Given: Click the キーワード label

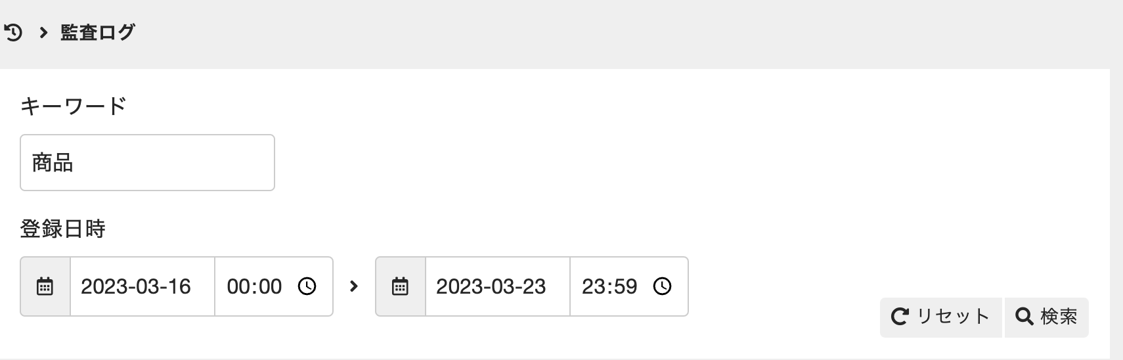Looking at the screenshot, I should 73,106.
